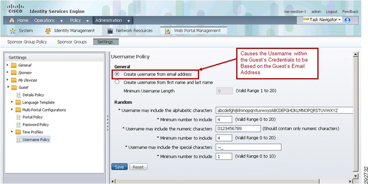Click the Portal Policy page icon

18,117
